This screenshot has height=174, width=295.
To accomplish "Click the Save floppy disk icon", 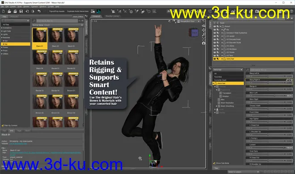I will pyautogui.click(x=21, y=12).
